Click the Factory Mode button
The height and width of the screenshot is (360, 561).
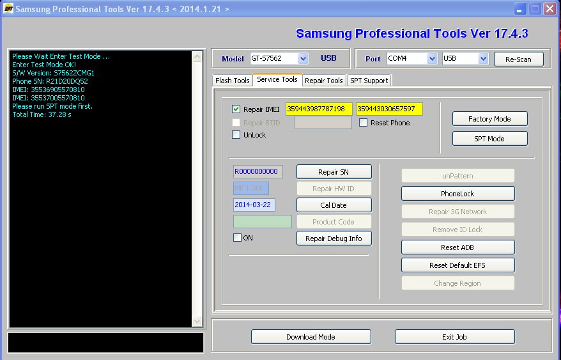[x=489, y=119]
